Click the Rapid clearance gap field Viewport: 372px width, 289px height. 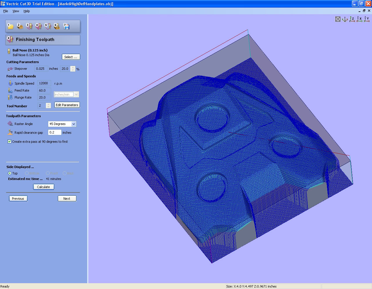[55, 132]
